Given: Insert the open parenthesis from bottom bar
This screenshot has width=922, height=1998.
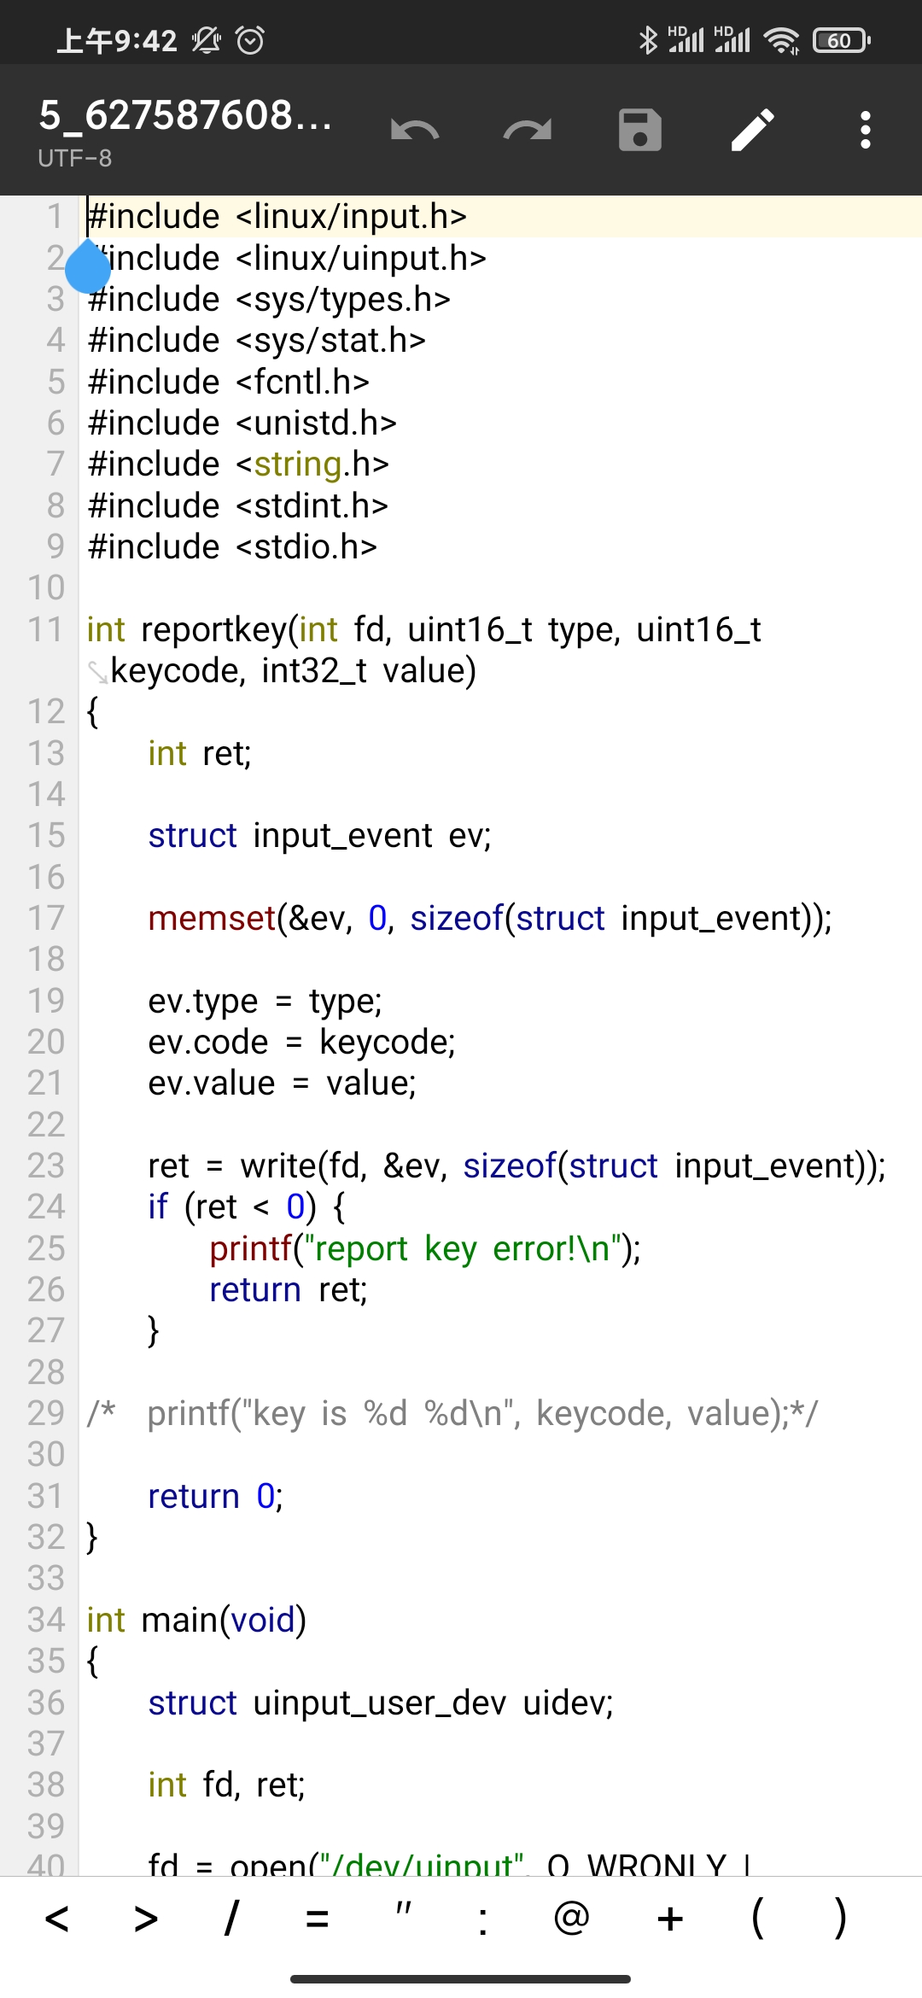Looking at the screenshot, I should [757, 1919].
